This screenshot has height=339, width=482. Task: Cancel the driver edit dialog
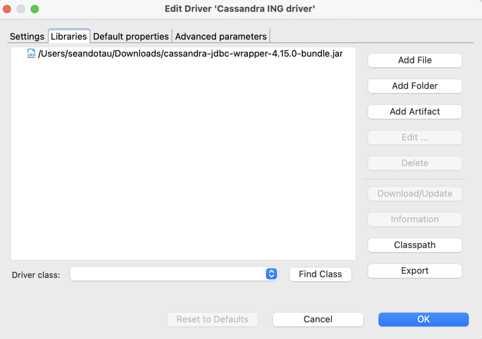coord(318,319)
